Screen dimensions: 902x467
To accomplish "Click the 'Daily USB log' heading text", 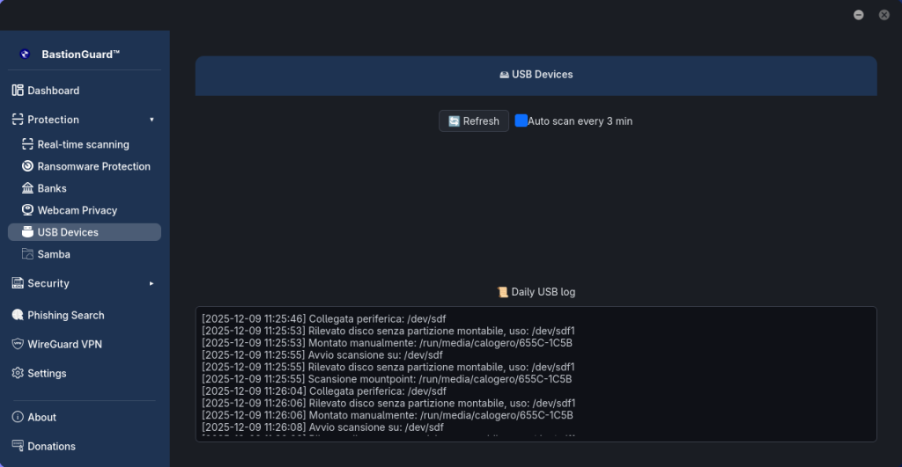I will point(543,292).
